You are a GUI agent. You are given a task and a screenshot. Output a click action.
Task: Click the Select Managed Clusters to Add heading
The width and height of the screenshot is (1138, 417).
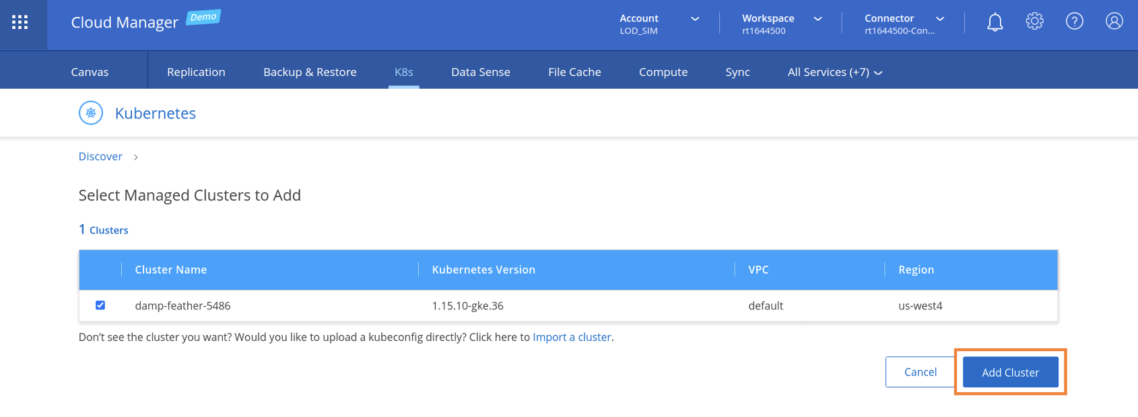click(x=190, y=195)
